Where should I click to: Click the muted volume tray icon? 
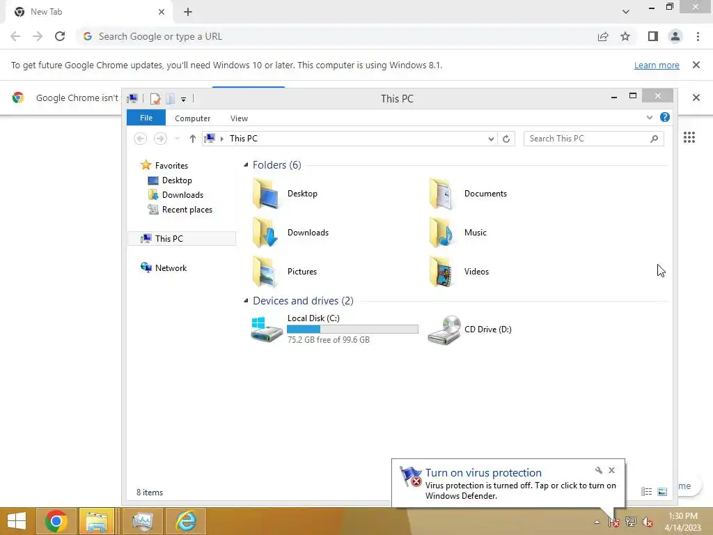pos(647,521)
